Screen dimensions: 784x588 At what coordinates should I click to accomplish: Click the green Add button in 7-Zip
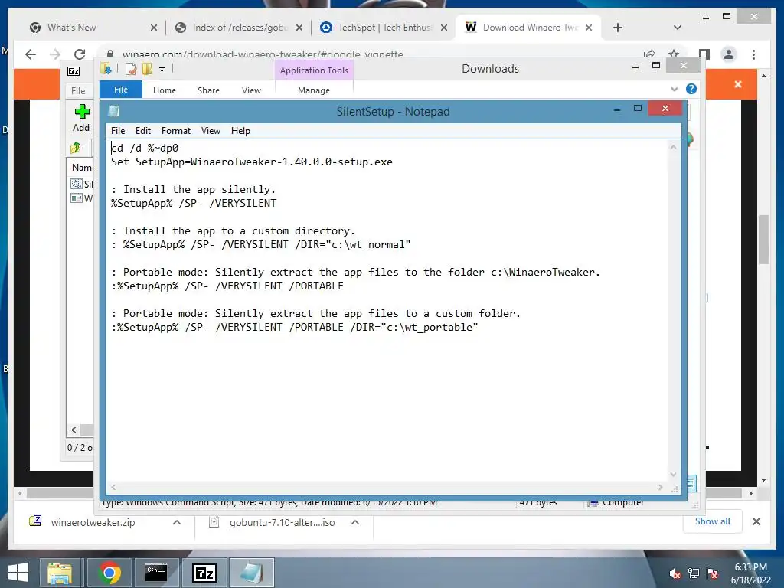click(x=81, y=118)
